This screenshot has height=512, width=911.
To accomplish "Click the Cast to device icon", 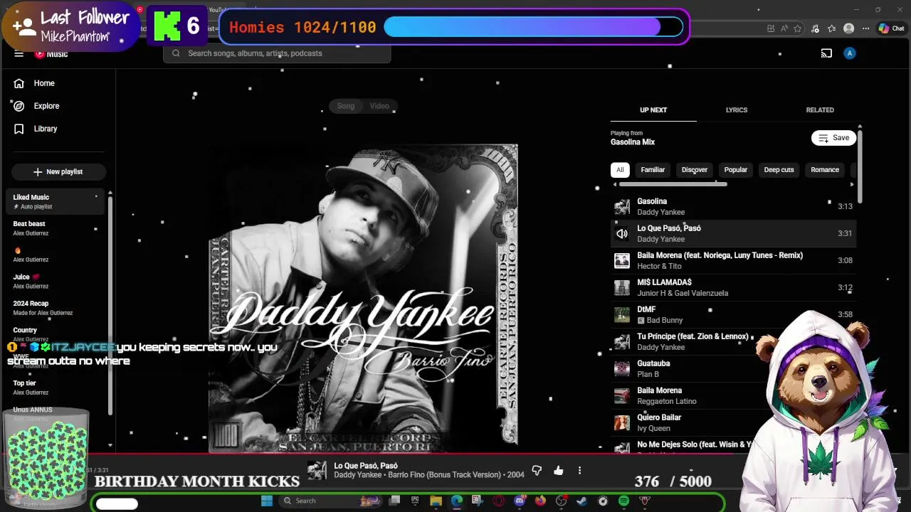I will click(x=826, y=53).
